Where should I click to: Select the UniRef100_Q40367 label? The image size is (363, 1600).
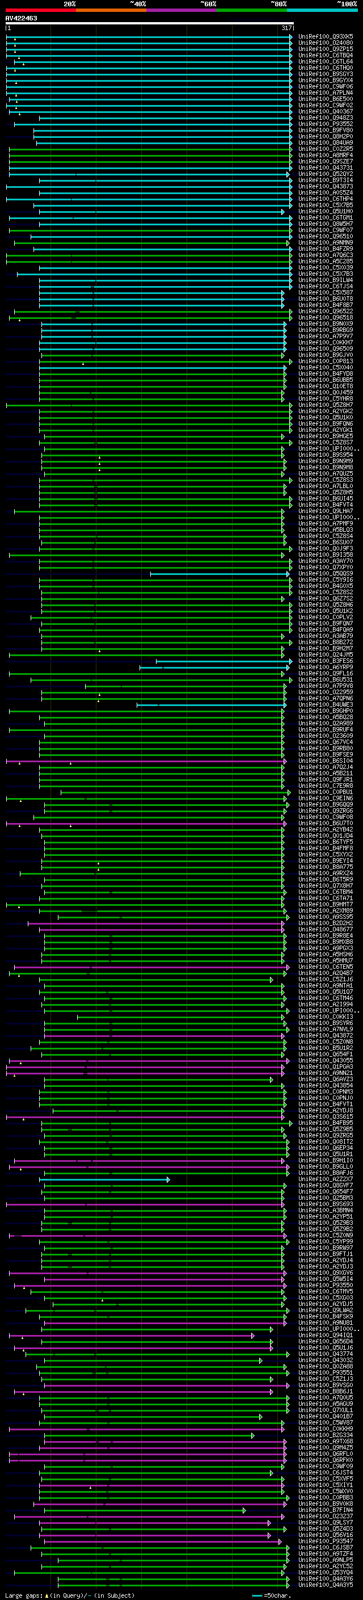326,112
